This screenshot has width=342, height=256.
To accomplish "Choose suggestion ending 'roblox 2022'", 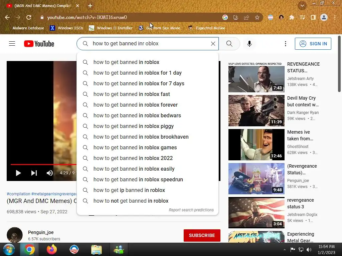I will pyautogui.click(x=147, y=158).
